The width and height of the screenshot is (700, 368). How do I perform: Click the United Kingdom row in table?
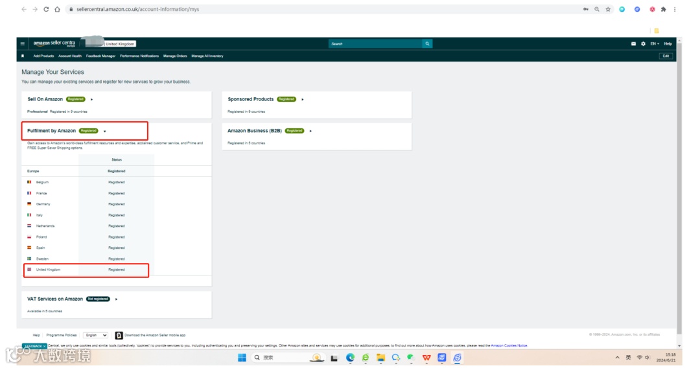[x=117, y=270]
